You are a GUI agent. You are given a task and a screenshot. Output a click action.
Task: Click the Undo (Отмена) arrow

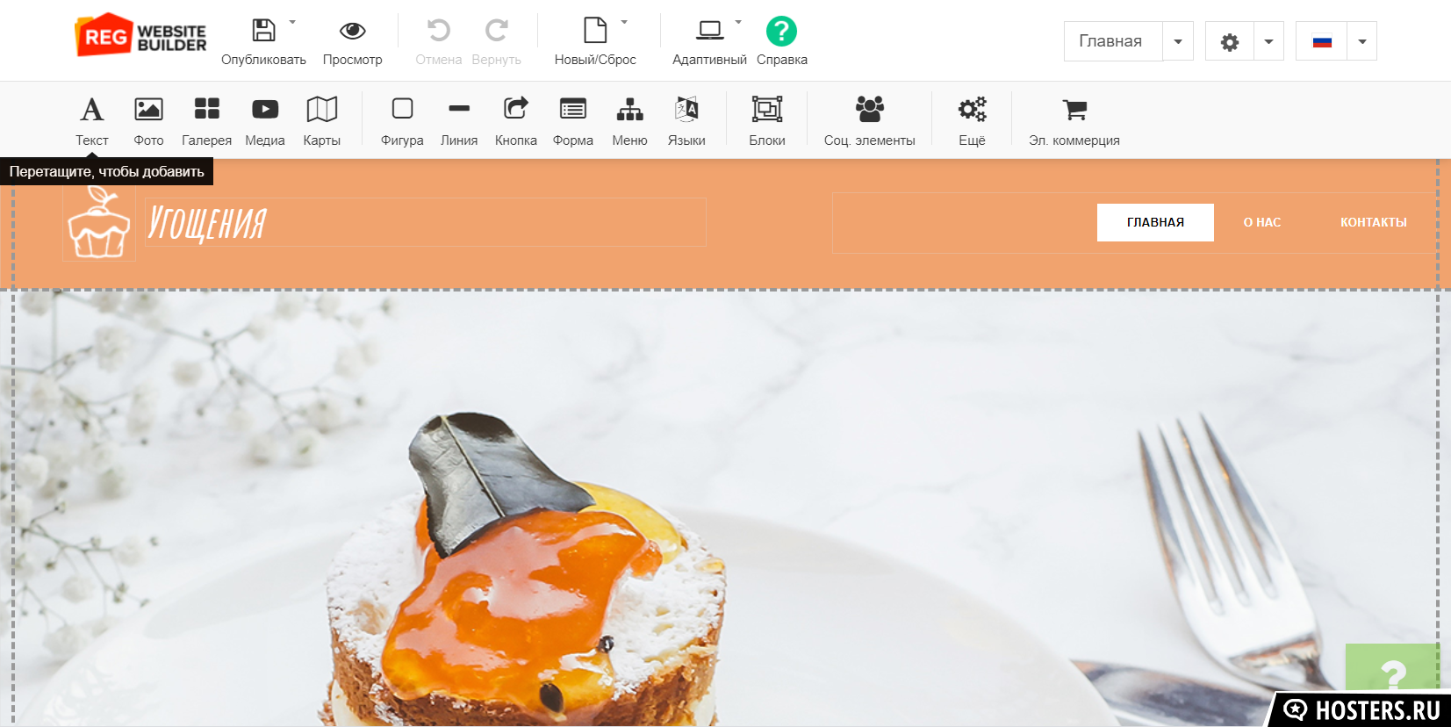[438, 31]
